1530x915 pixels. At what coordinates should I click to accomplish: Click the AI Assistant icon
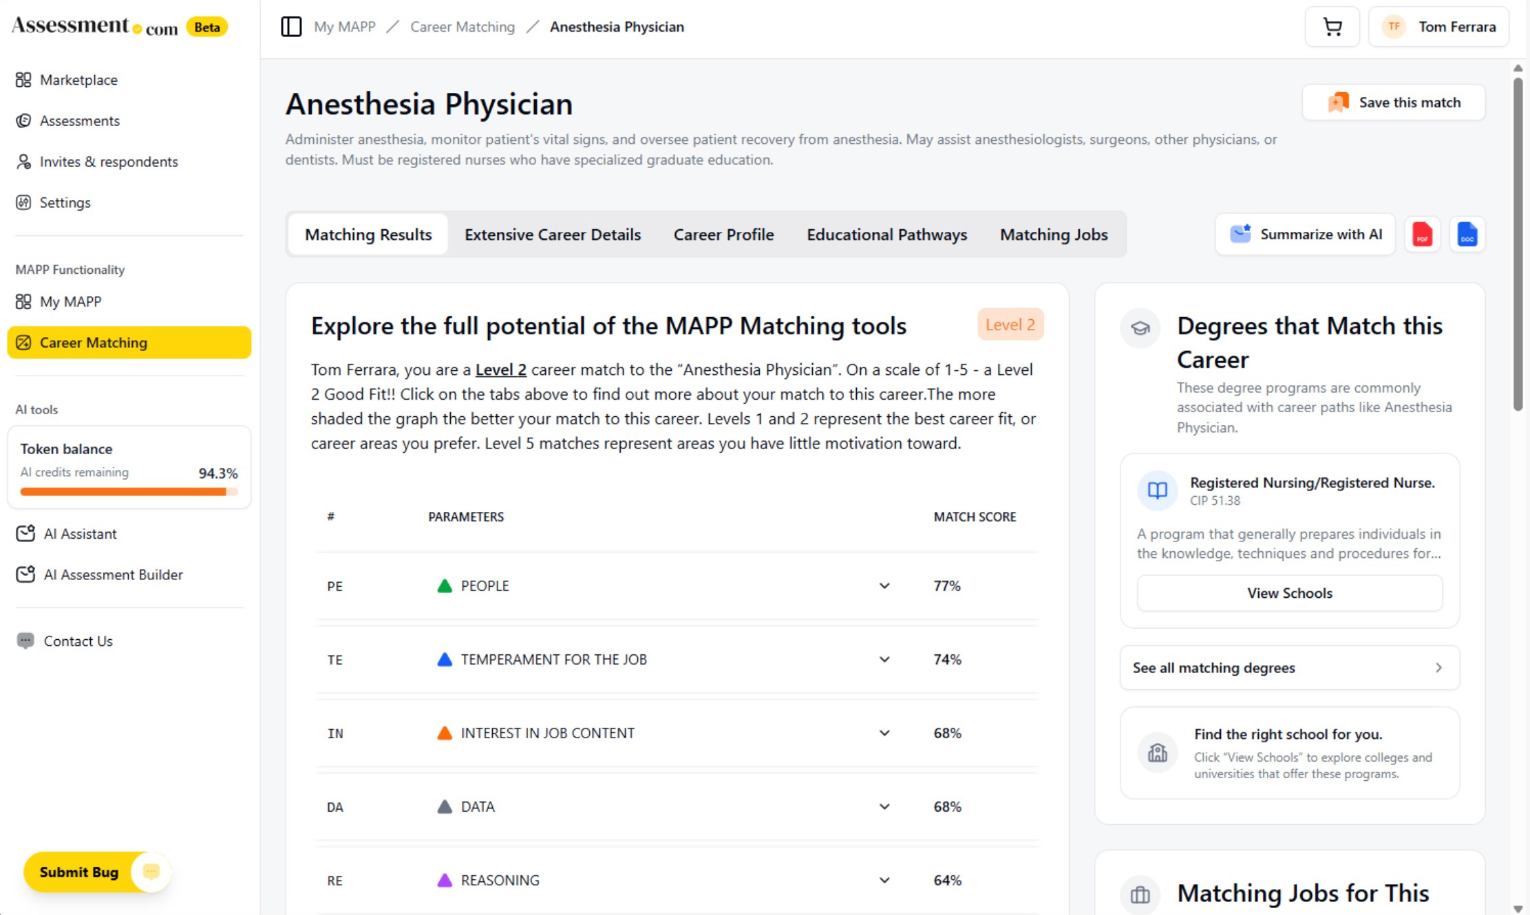25,533
